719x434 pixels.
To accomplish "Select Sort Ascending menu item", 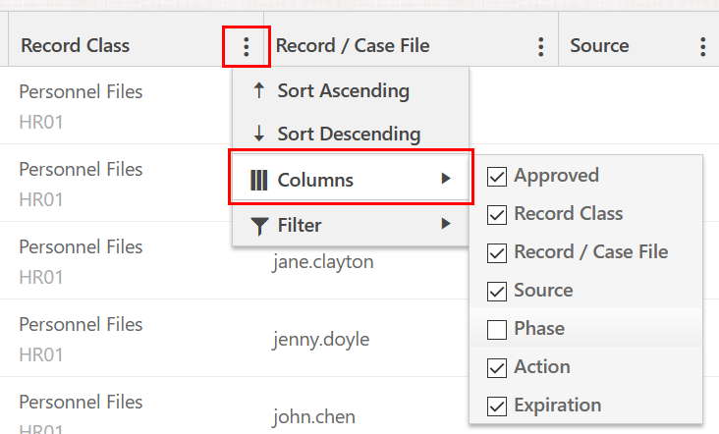I will [343, 91].
